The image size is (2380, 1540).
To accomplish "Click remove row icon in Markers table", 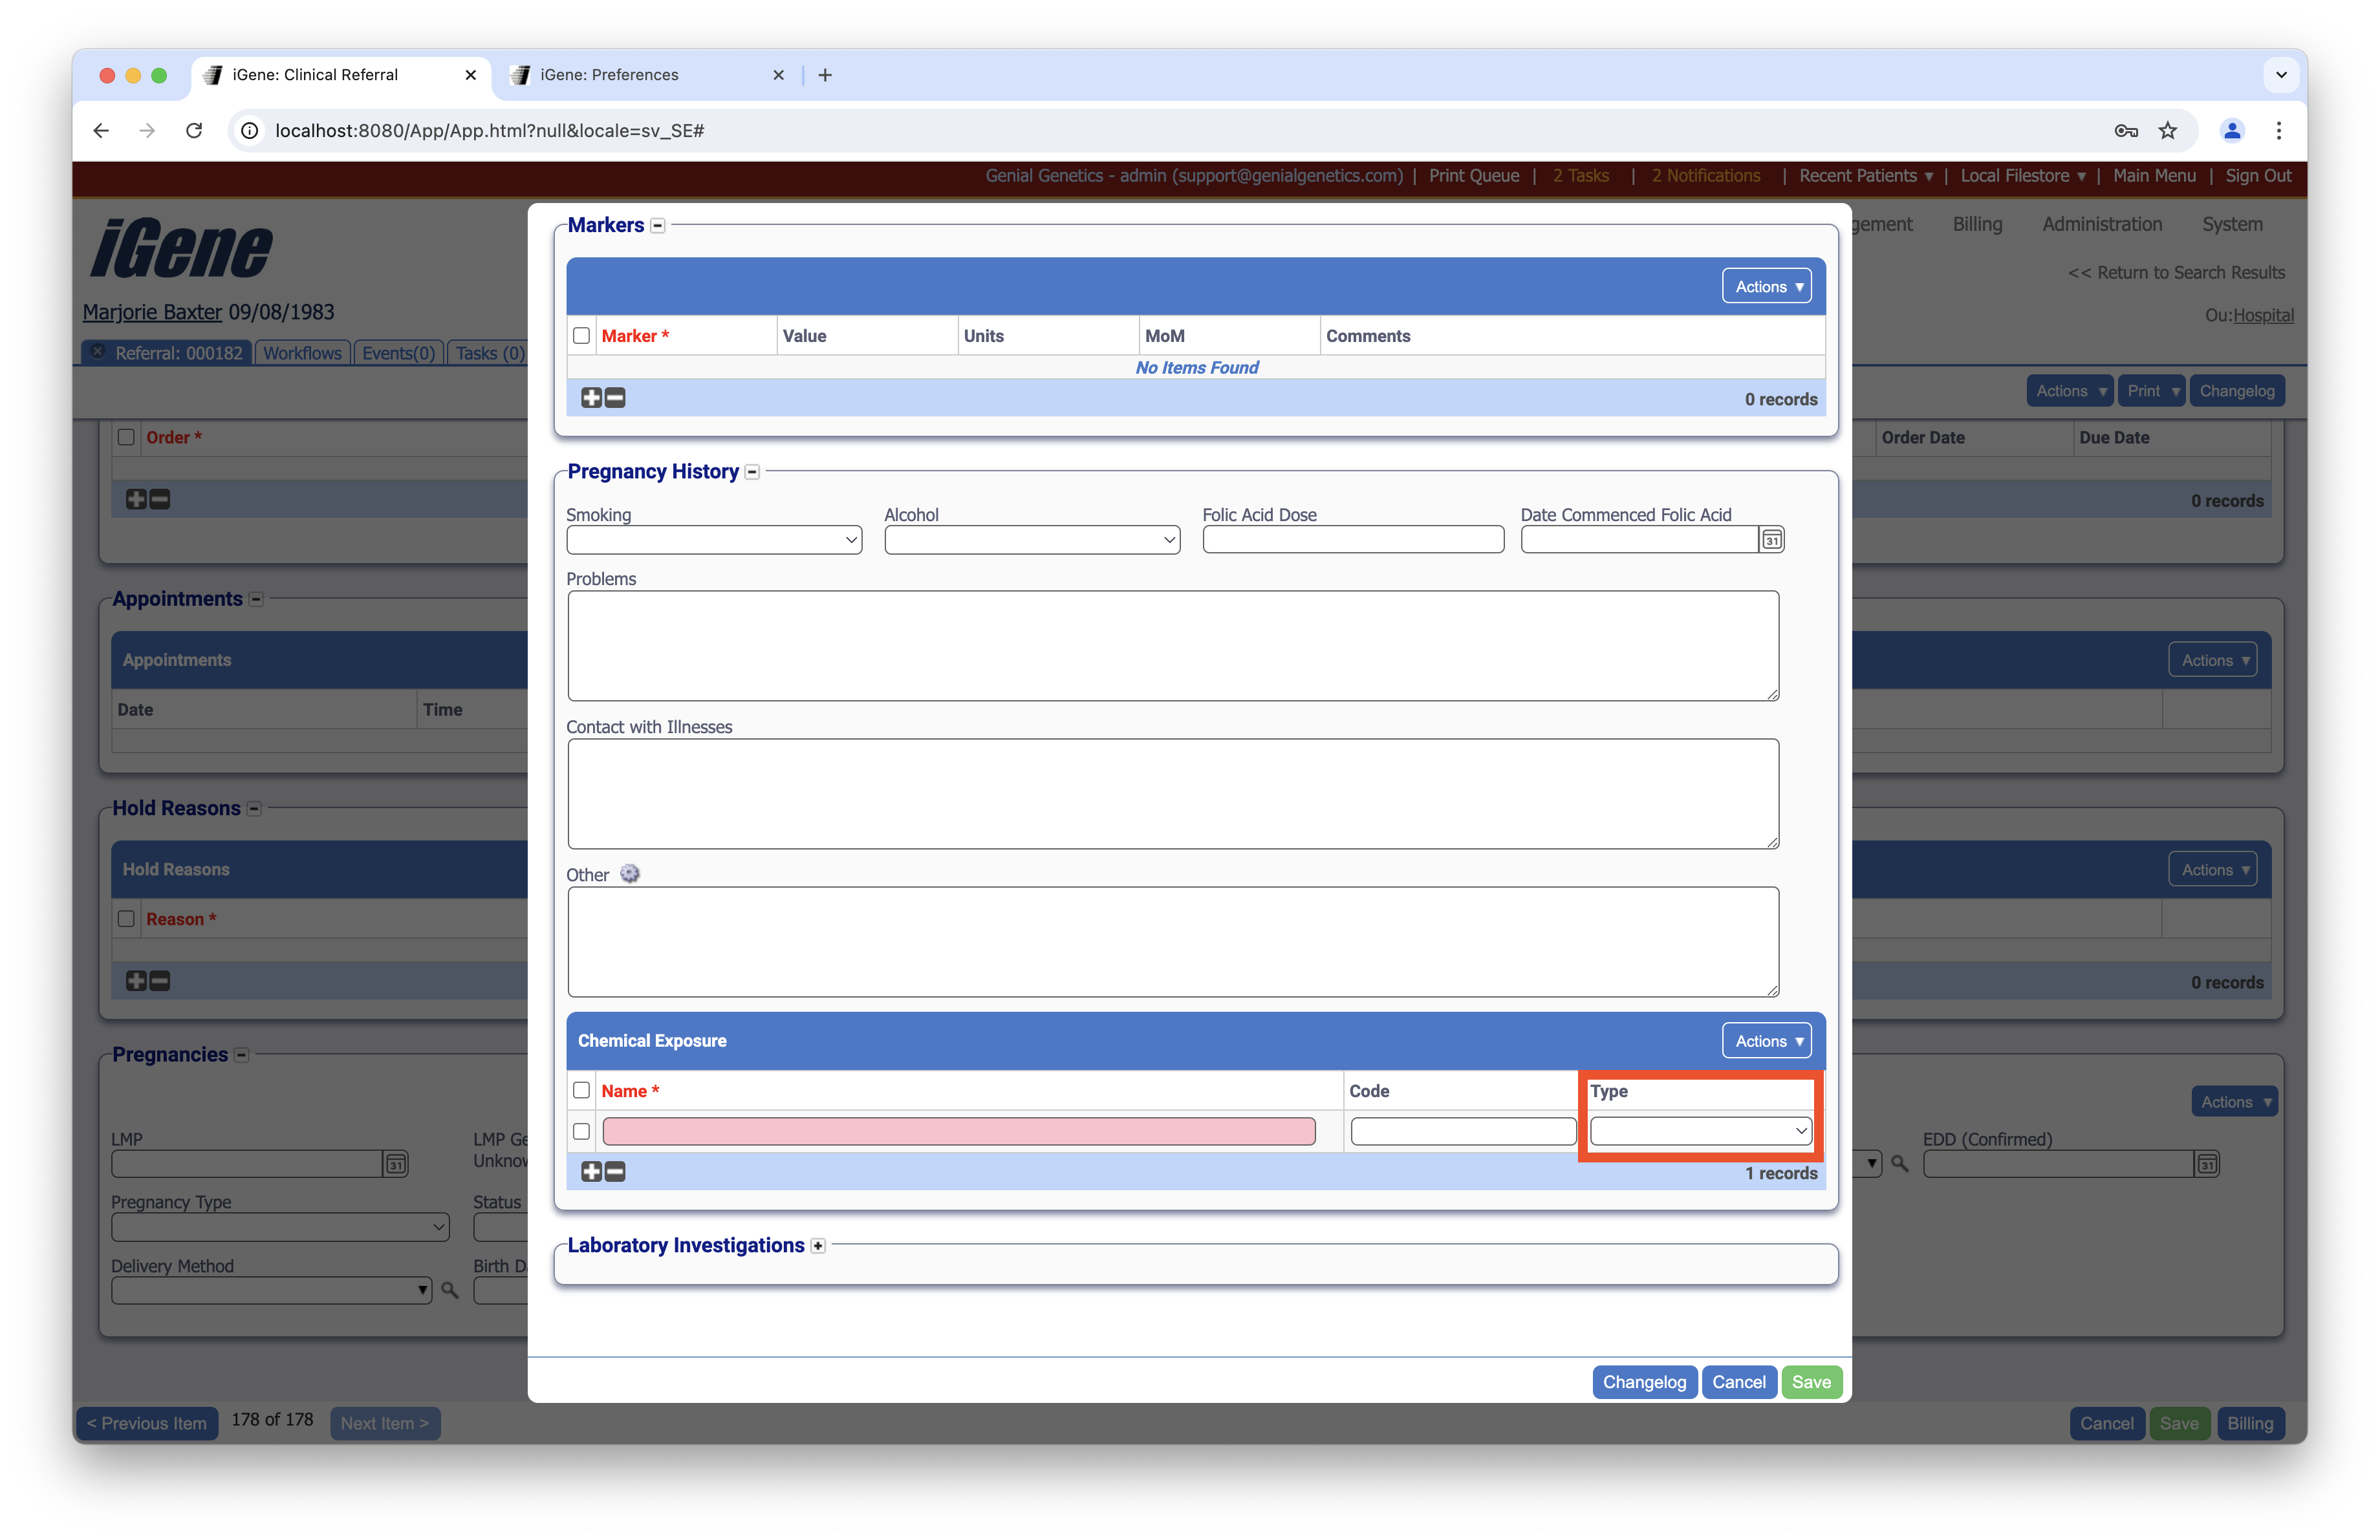I will (x=616, y=398).
